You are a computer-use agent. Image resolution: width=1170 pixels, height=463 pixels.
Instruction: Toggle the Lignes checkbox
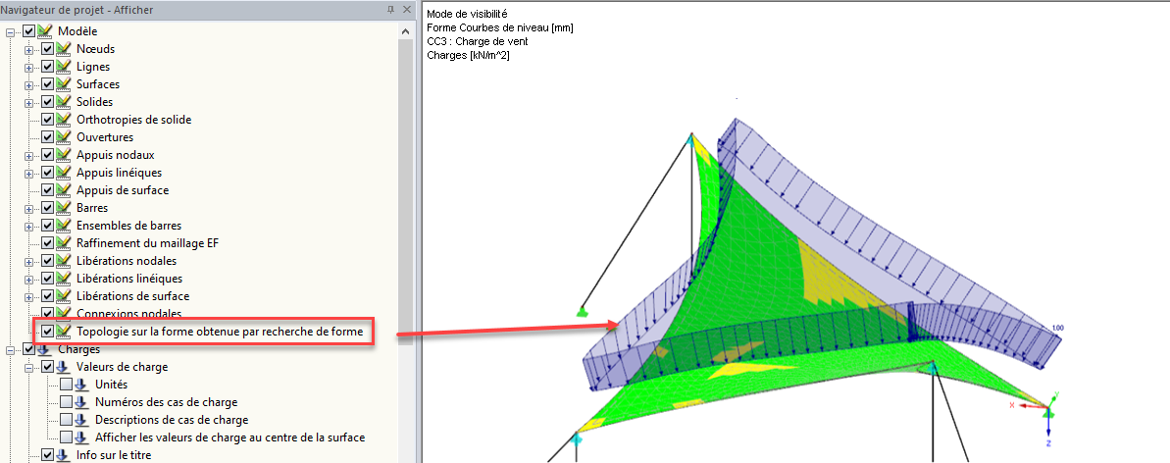click(x=48, y=68)
